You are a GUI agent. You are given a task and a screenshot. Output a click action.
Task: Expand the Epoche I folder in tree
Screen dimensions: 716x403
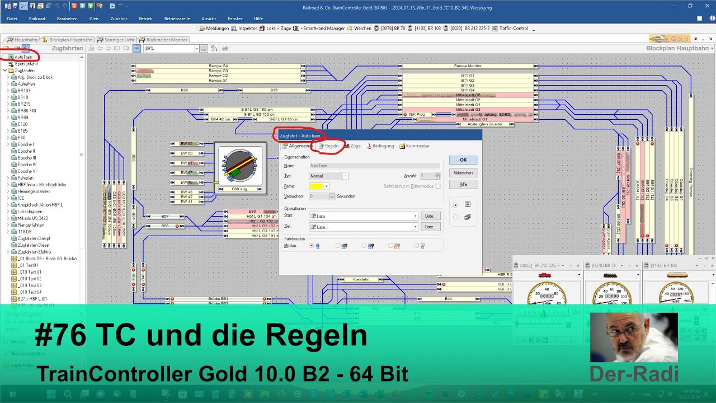[8, 144]
